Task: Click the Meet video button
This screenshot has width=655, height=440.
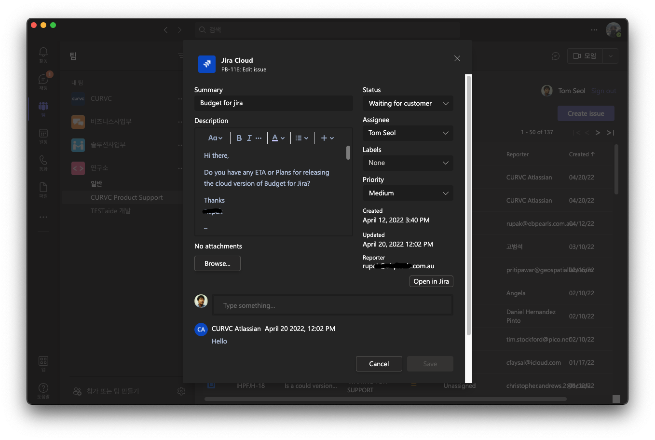Action: (585, 56)
